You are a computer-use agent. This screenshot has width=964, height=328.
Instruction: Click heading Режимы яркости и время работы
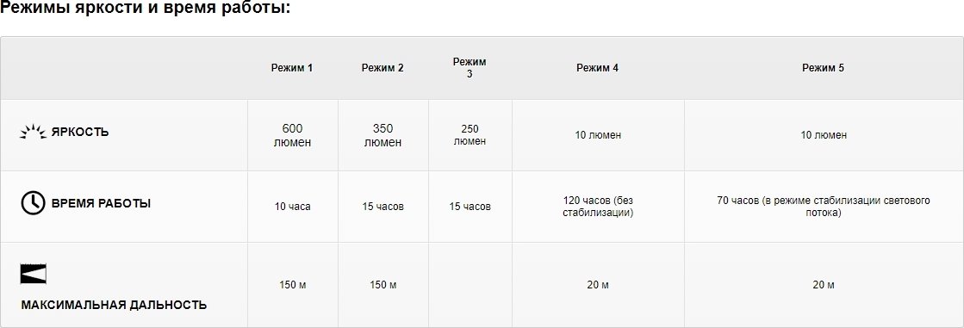pos(145,9)
